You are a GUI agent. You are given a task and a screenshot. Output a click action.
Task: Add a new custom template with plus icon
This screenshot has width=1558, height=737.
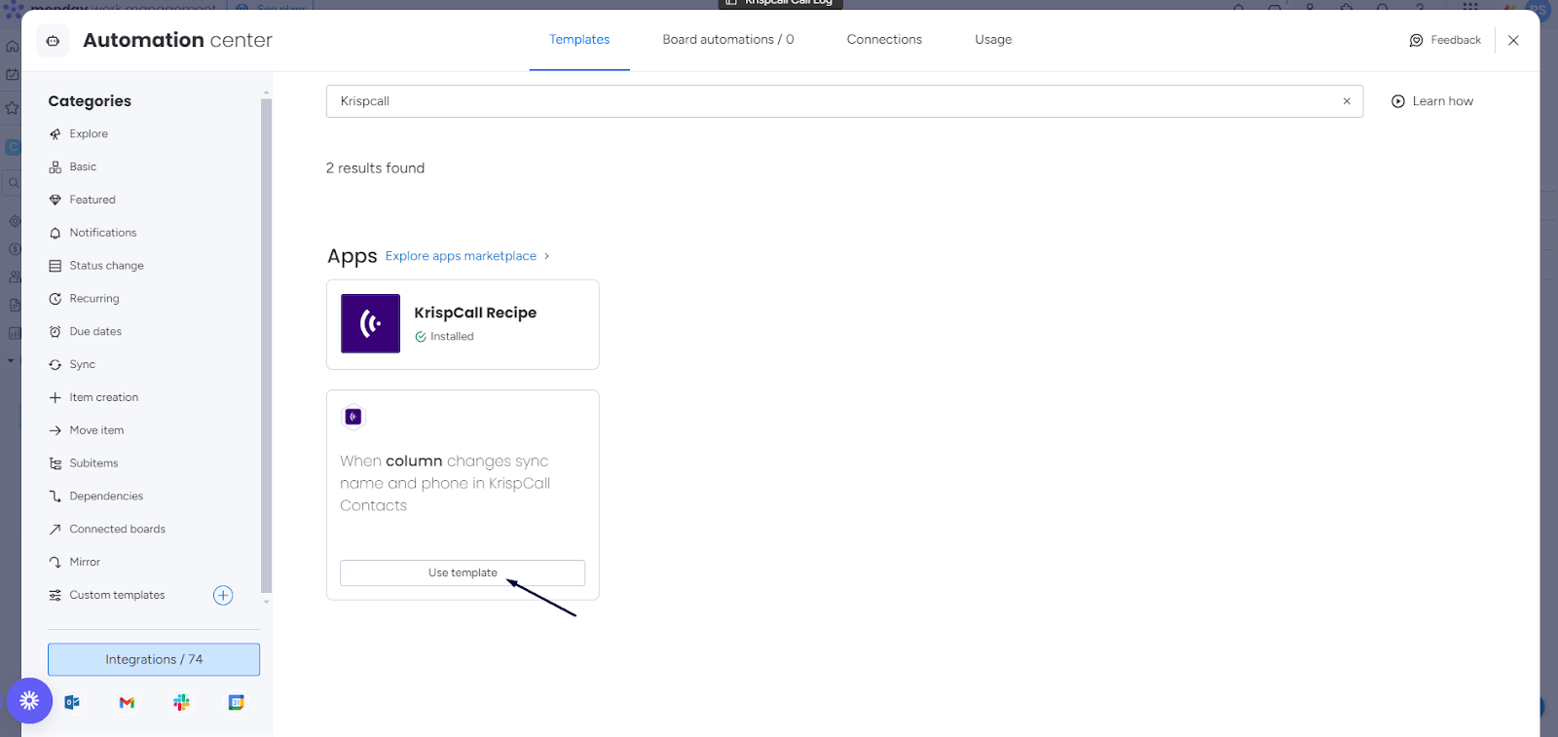click(x=223, y=596)
